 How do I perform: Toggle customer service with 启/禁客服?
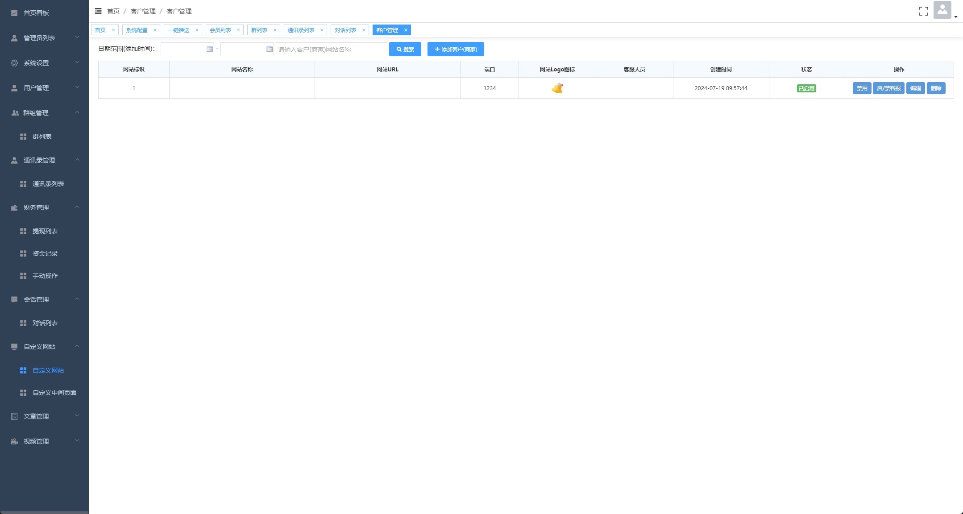click(x=888, y=88)
